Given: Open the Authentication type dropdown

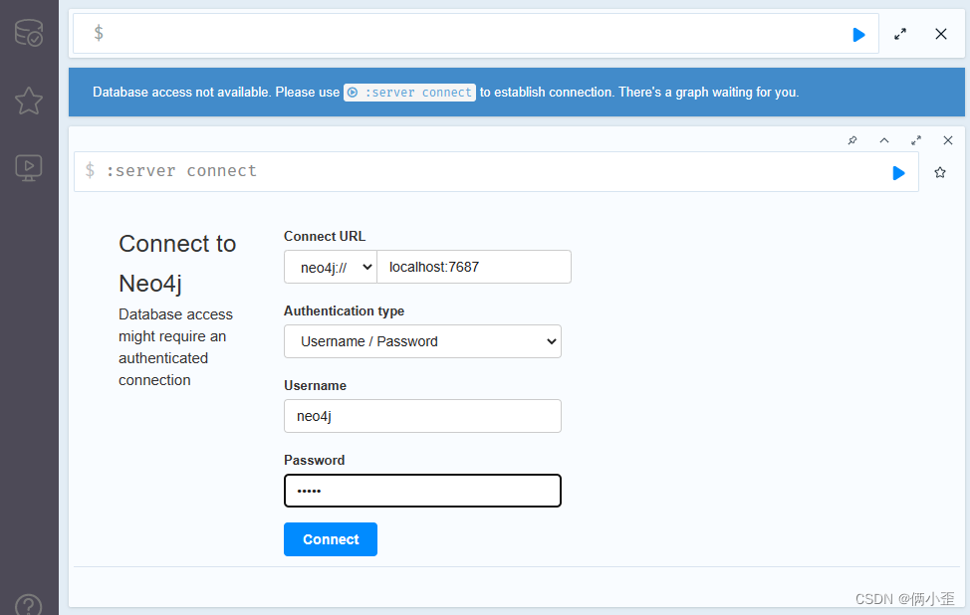Looking at the screenshot, I should pos(422,340).
